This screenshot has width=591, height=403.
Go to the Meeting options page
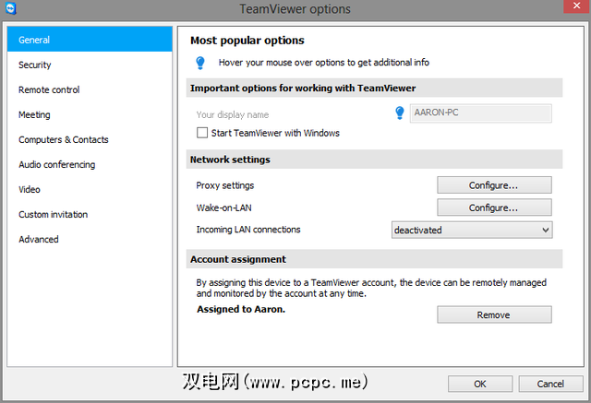(x=34, y=114)
